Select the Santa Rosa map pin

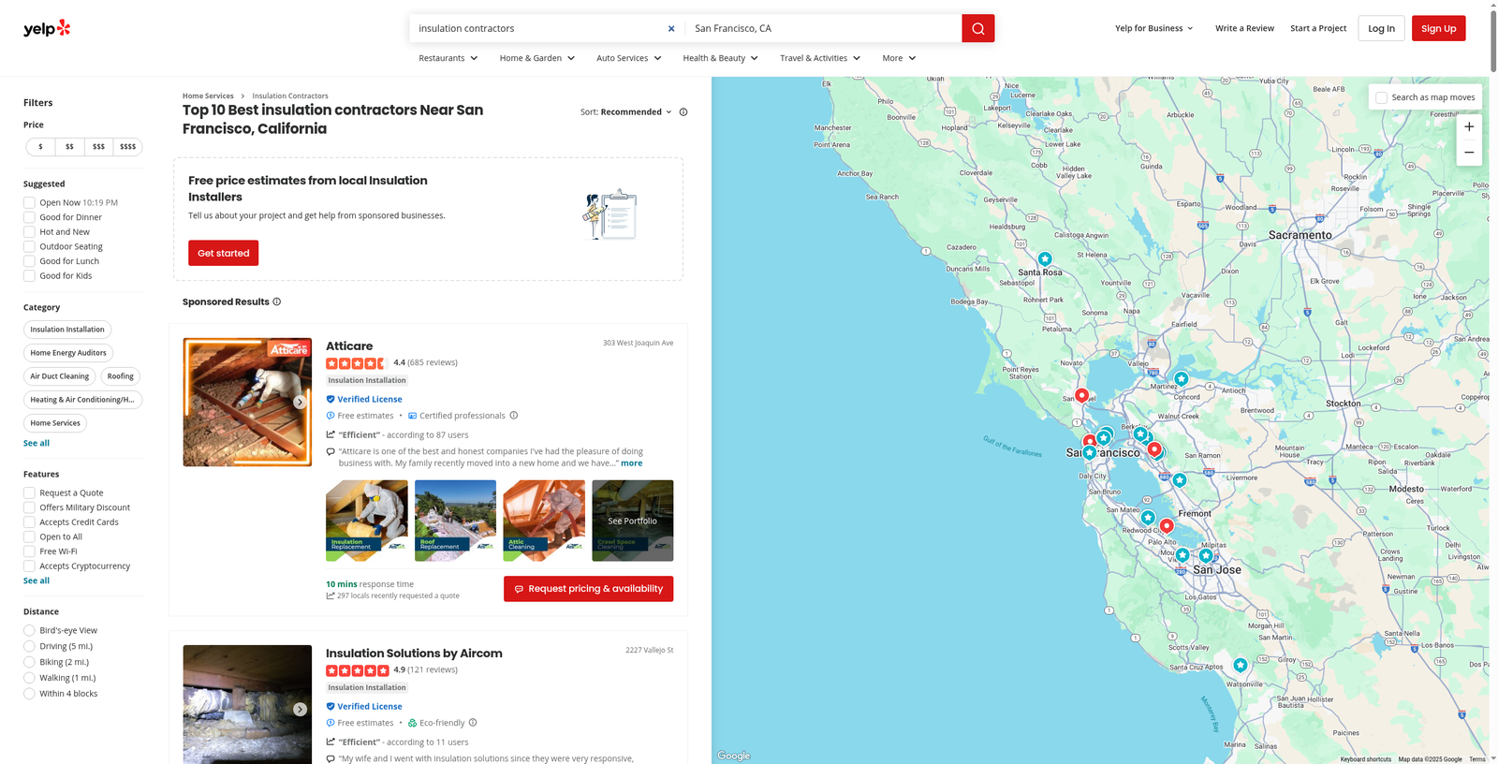1045,259
